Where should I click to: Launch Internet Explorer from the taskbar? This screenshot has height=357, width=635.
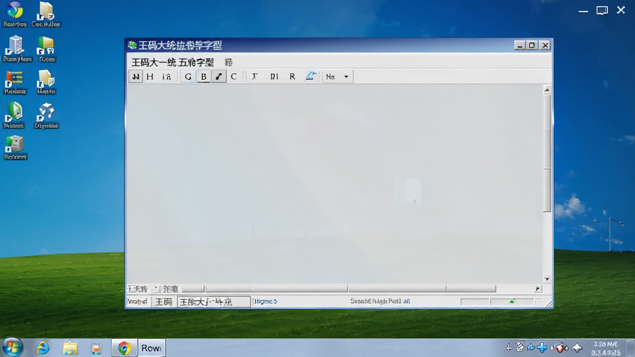pos(43,348)
